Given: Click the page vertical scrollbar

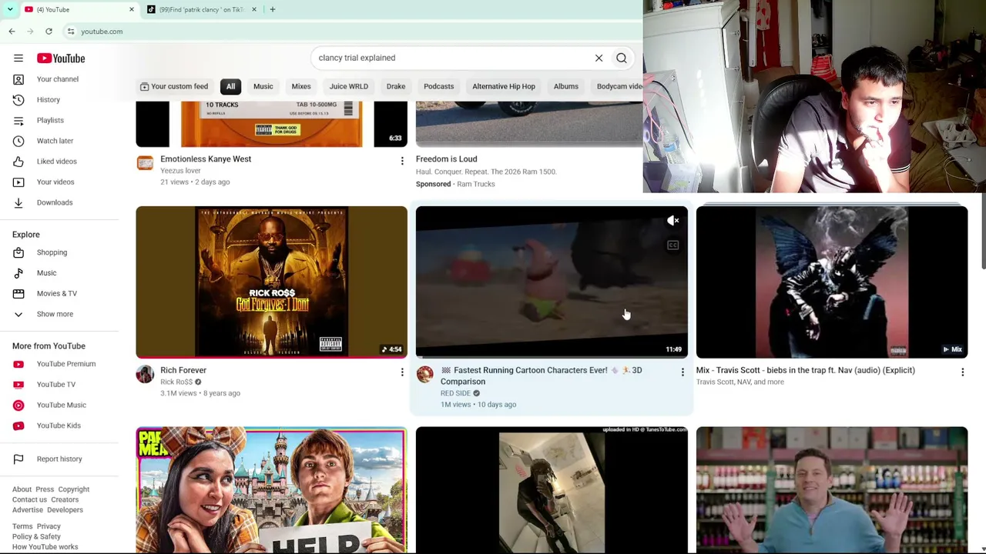Looking at the screenshot, I should [983, 231].
